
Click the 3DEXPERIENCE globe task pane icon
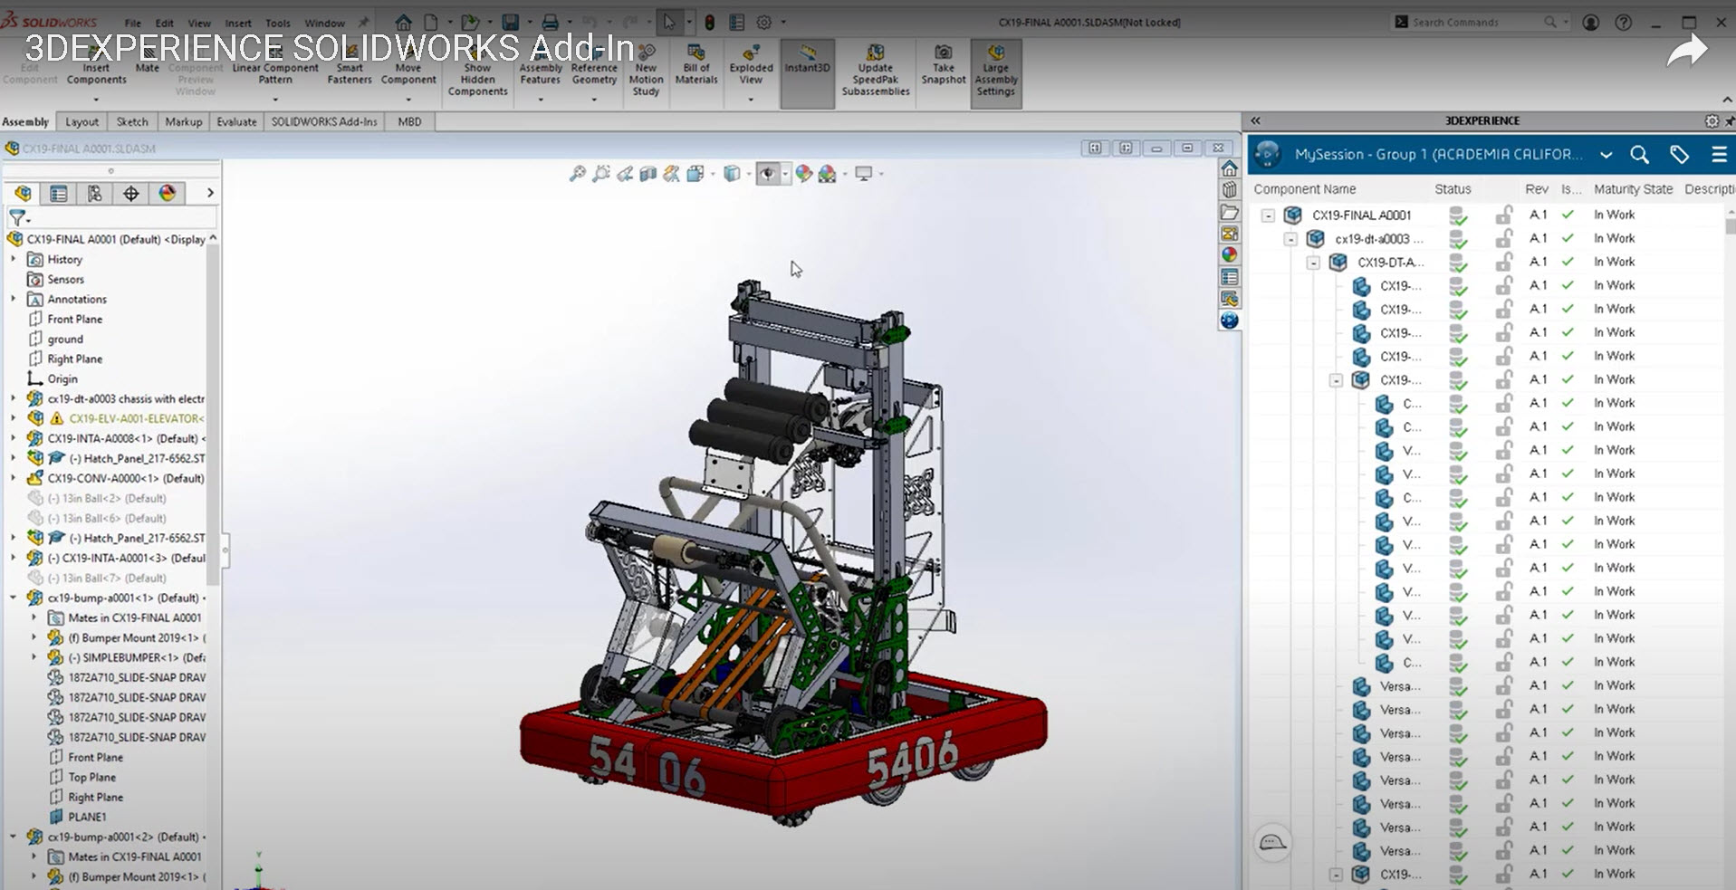click(1229, 321)
